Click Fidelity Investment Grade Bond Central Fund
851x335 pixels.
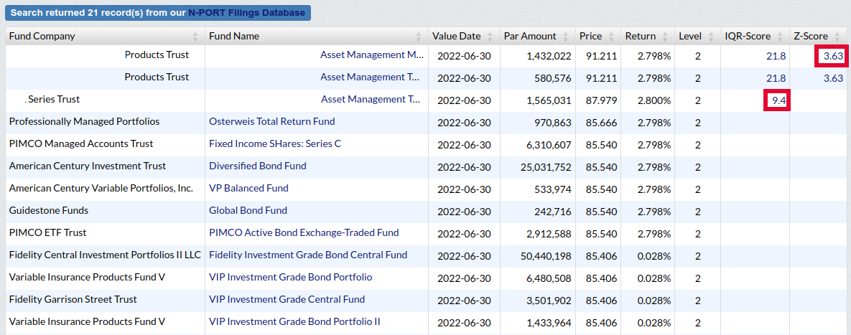(x=307, y=255)
